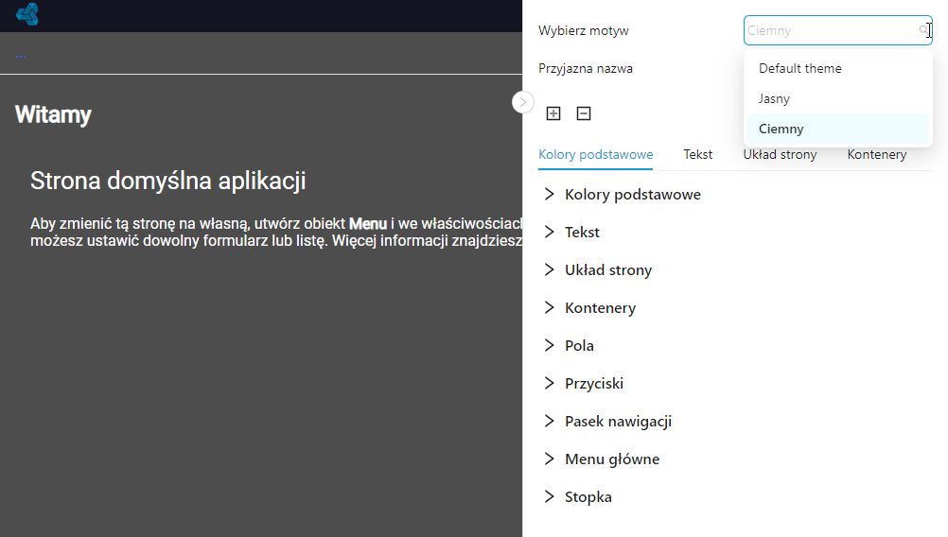This screenshot has width=948, height=537.
Task: Click the Wybierz motyw label
Action: [x=584, y=31]
